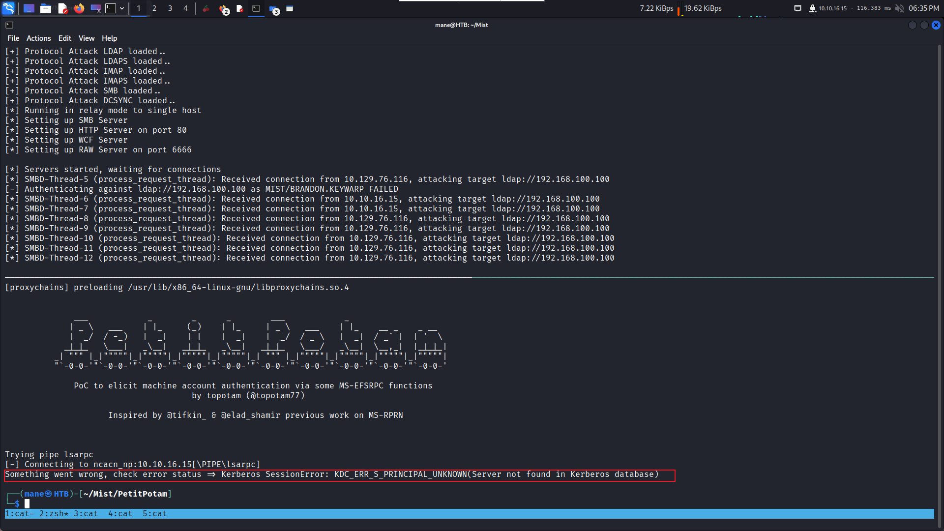Click 'MIST/BRANDON.KEYWARP FAILED' authentication line
944x531 pixels.
(202, 189)
